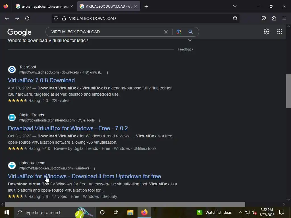Open the clock showing 3:32 PM

(x=267, y=212)
